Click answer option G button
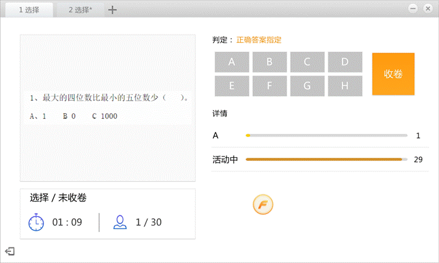 pyautogui.click(x=307, y=85)
